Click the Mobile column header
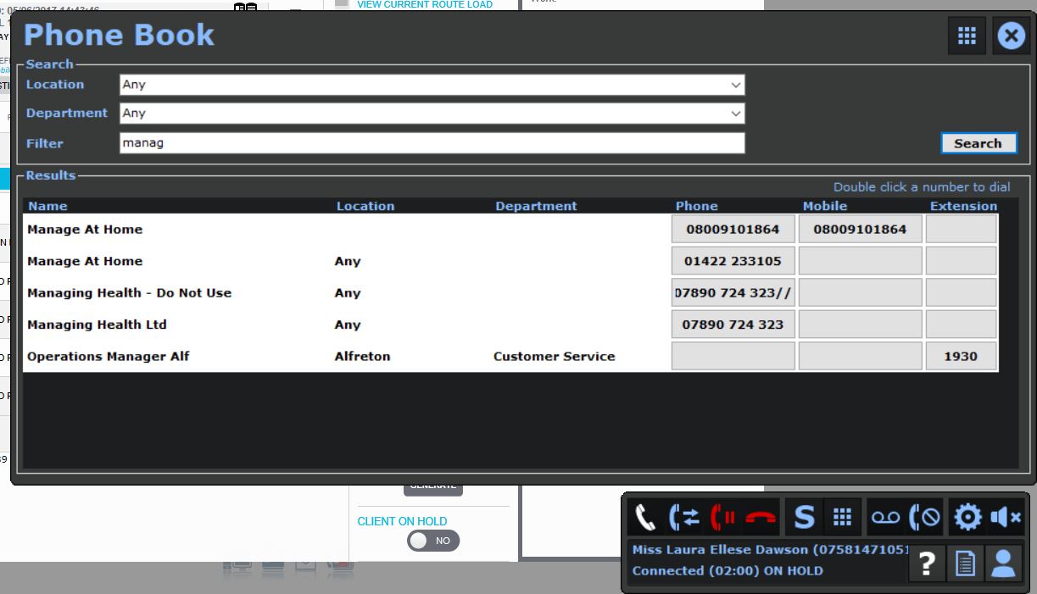The height and width of the screenshot is (594, 1037). (x=825, y=206)
